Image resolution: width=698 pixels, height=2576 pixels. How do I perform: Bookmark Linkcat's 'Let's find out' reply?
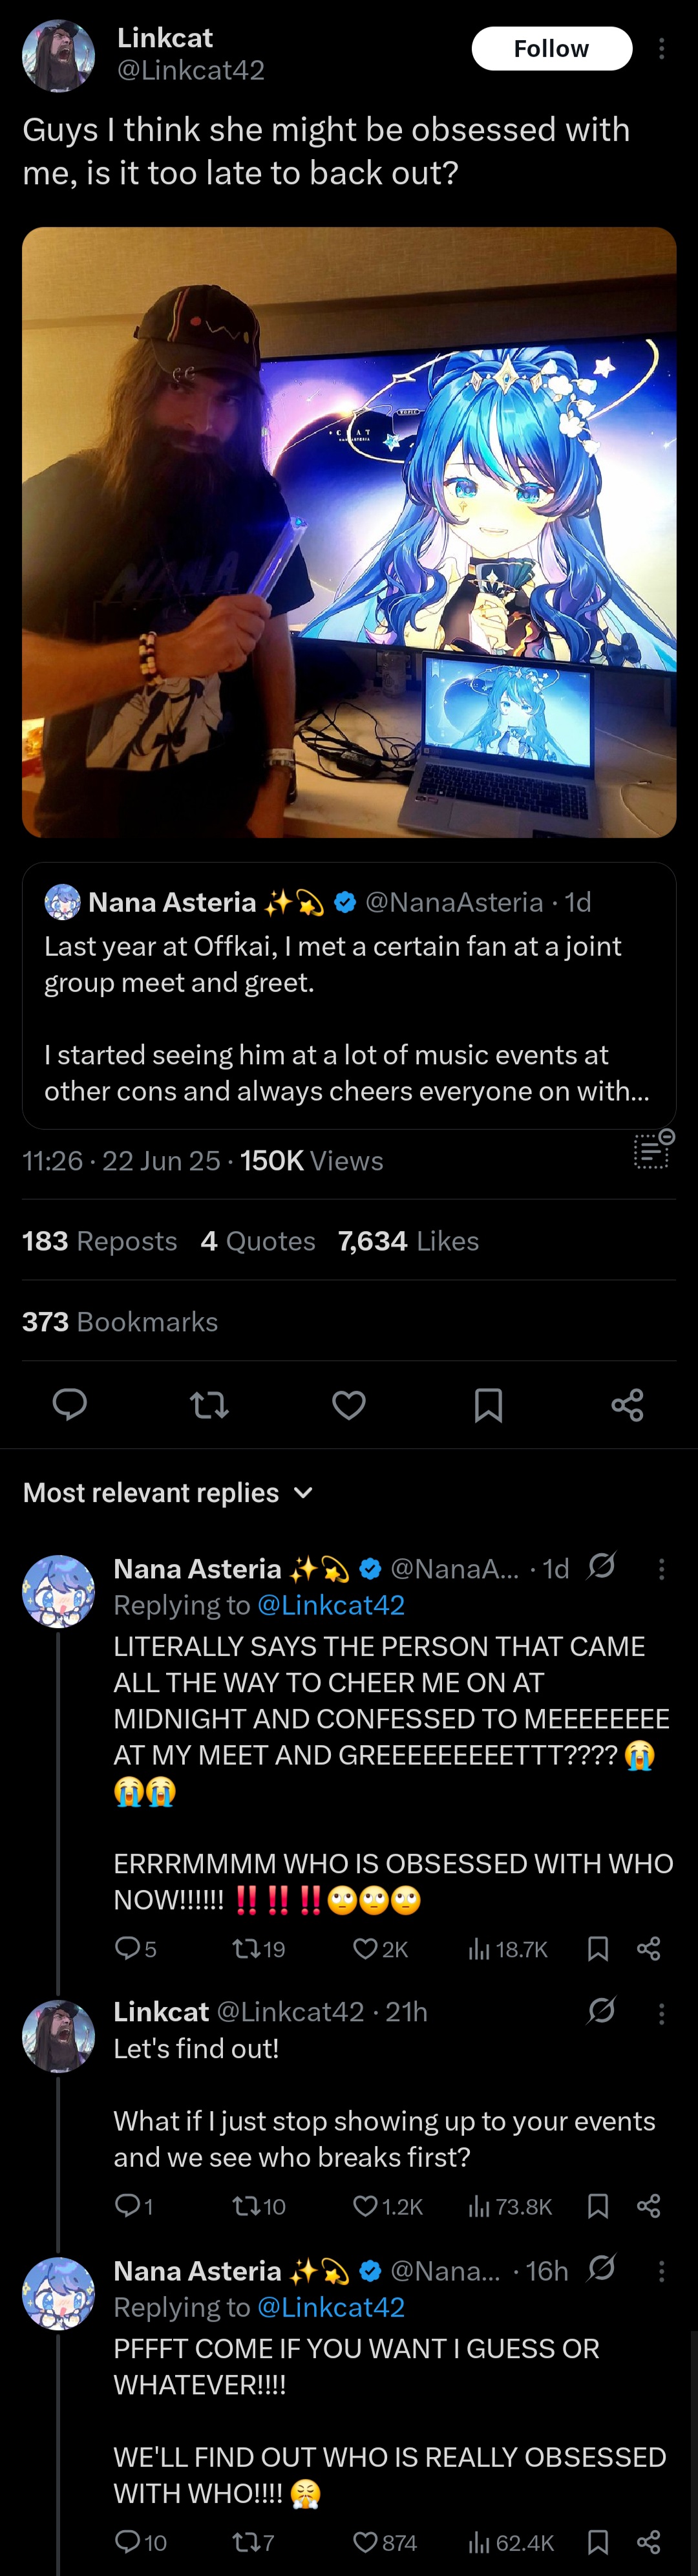pos(598,2206)
